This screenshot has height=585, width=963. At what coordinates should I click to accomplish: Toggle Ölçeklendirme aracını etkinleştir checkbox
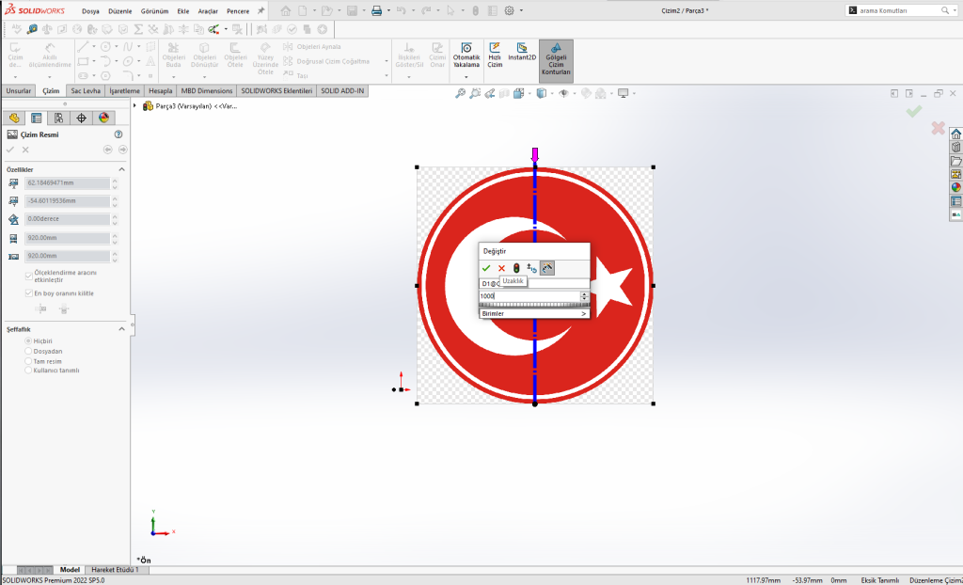28,277
